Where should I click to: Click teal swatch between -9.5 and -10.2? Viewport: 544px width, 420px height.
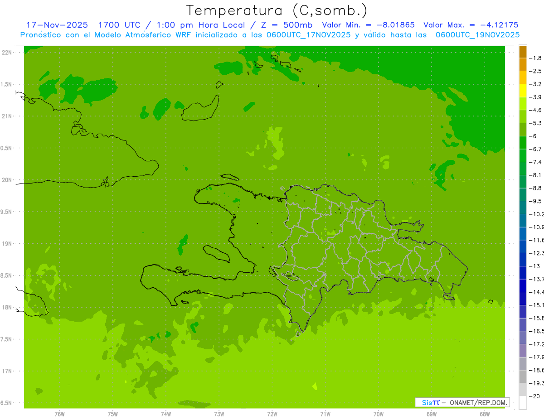(523, 208)
